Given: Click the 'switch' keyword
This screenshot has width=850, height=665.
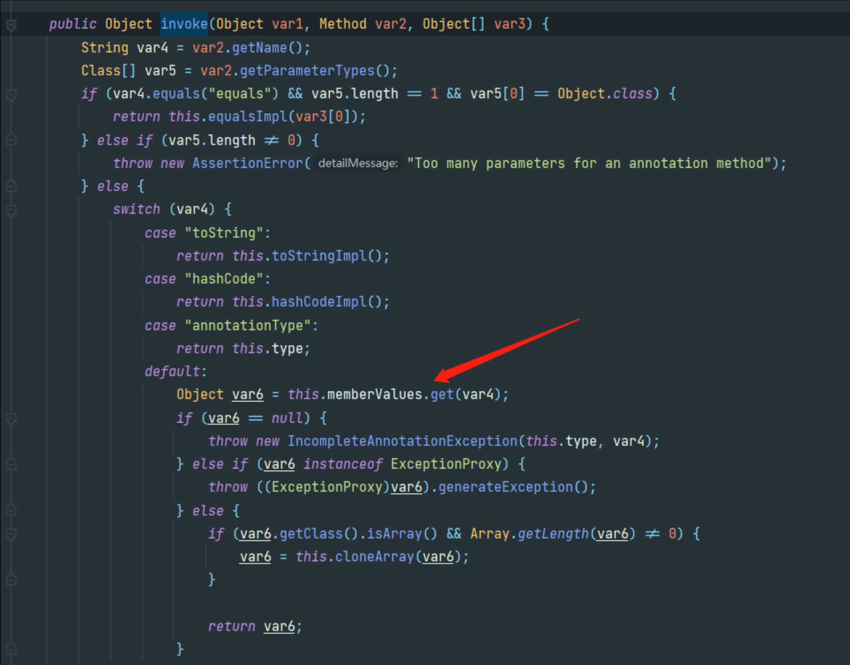Looking at the screenshot, I should [x=136, y=209].
